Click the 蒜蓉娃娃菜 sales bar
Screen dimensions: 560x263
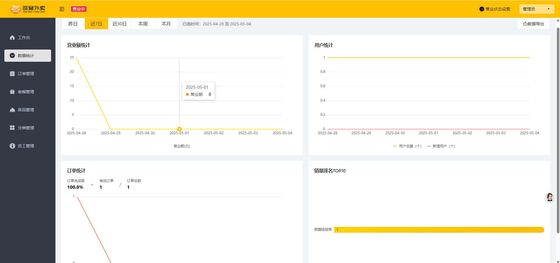[x=439, y=230]
